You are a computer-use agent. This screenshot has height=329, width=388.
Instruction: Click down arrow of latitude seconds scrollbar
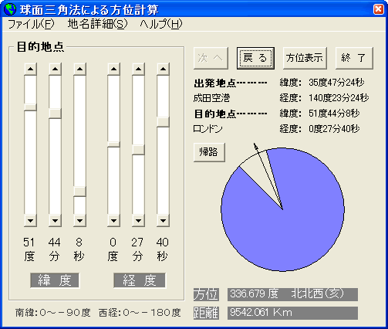coord(79,221)
